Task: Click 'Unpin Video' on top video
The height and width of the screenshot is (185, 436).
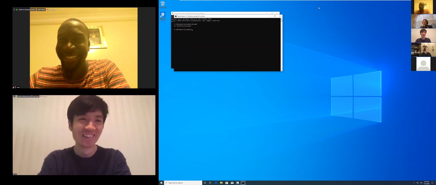Action: pos(41,10)
